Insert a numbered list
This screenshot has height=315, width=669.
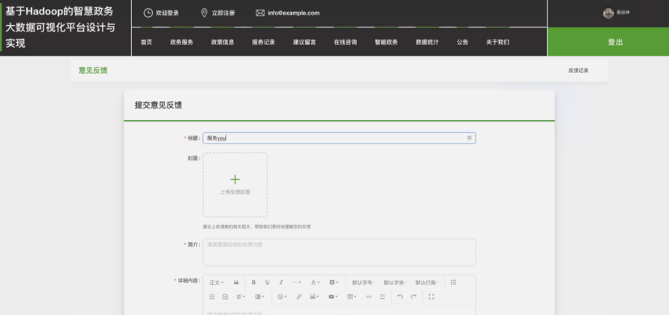(x=212, y=296)
